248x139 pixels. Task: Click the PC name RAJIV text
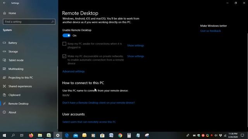[66, 95]
